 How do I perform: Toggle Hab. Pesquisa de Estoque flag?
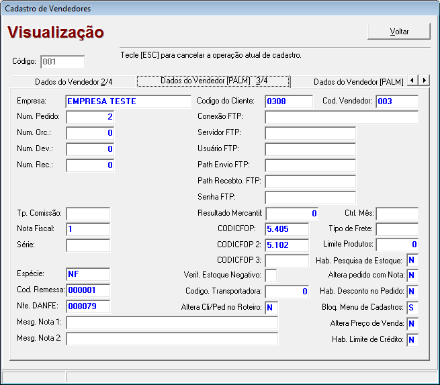[x=412, y=260]
